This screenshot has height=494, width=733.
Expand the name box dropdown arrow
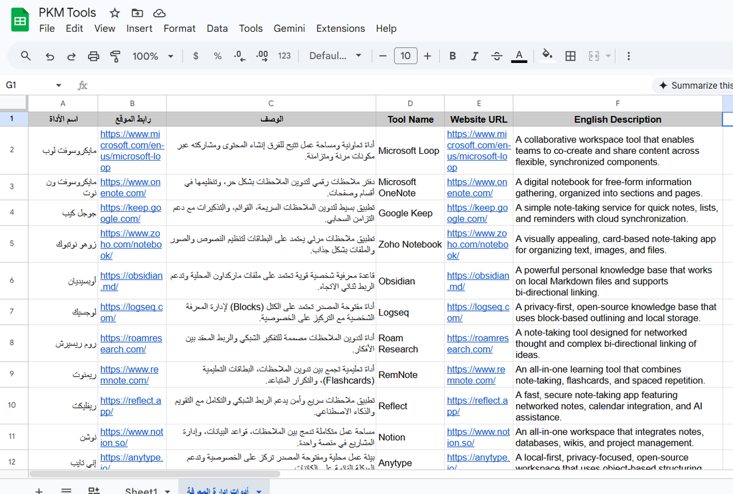(59, 85)
